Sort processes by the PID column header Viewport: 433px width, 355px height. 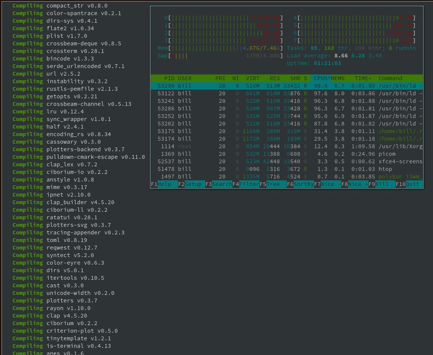point(169,79)
